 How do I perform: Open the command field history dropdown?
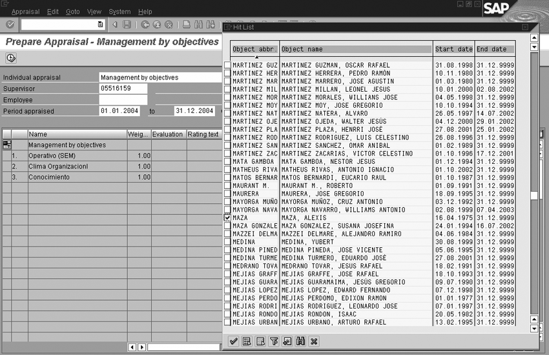pos(100,25)
